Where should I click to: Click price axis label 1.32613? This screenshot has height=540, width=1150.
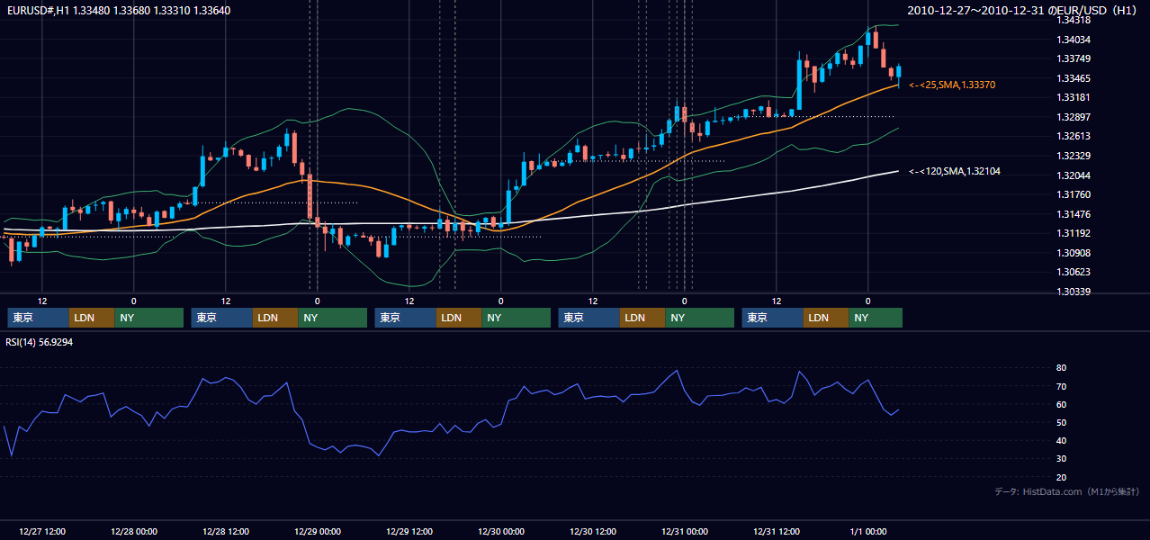click(1073, 136)
